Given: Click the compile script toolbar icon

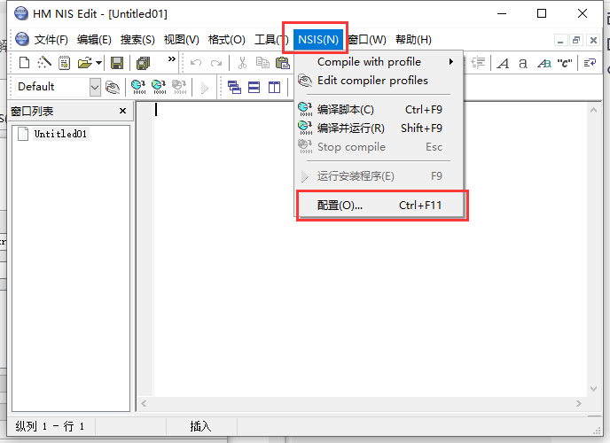Looking at the screenshot, I should pos(138,87).
